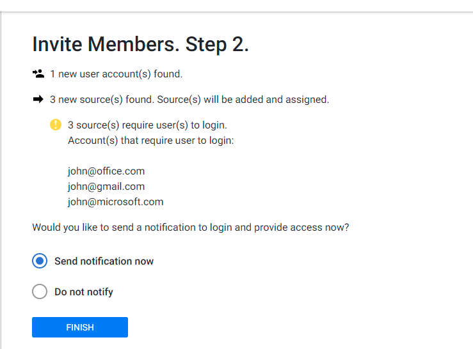This screenshot has height=349, width=473.
Task: Click the '3 source(s) require user(s) to login' warning
Action: [147, 125]
